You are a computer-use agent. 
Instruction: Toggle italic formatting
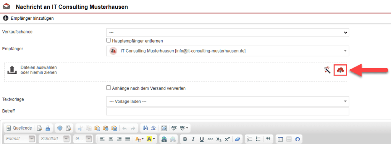pyautogui.click(x=193, y=139)
